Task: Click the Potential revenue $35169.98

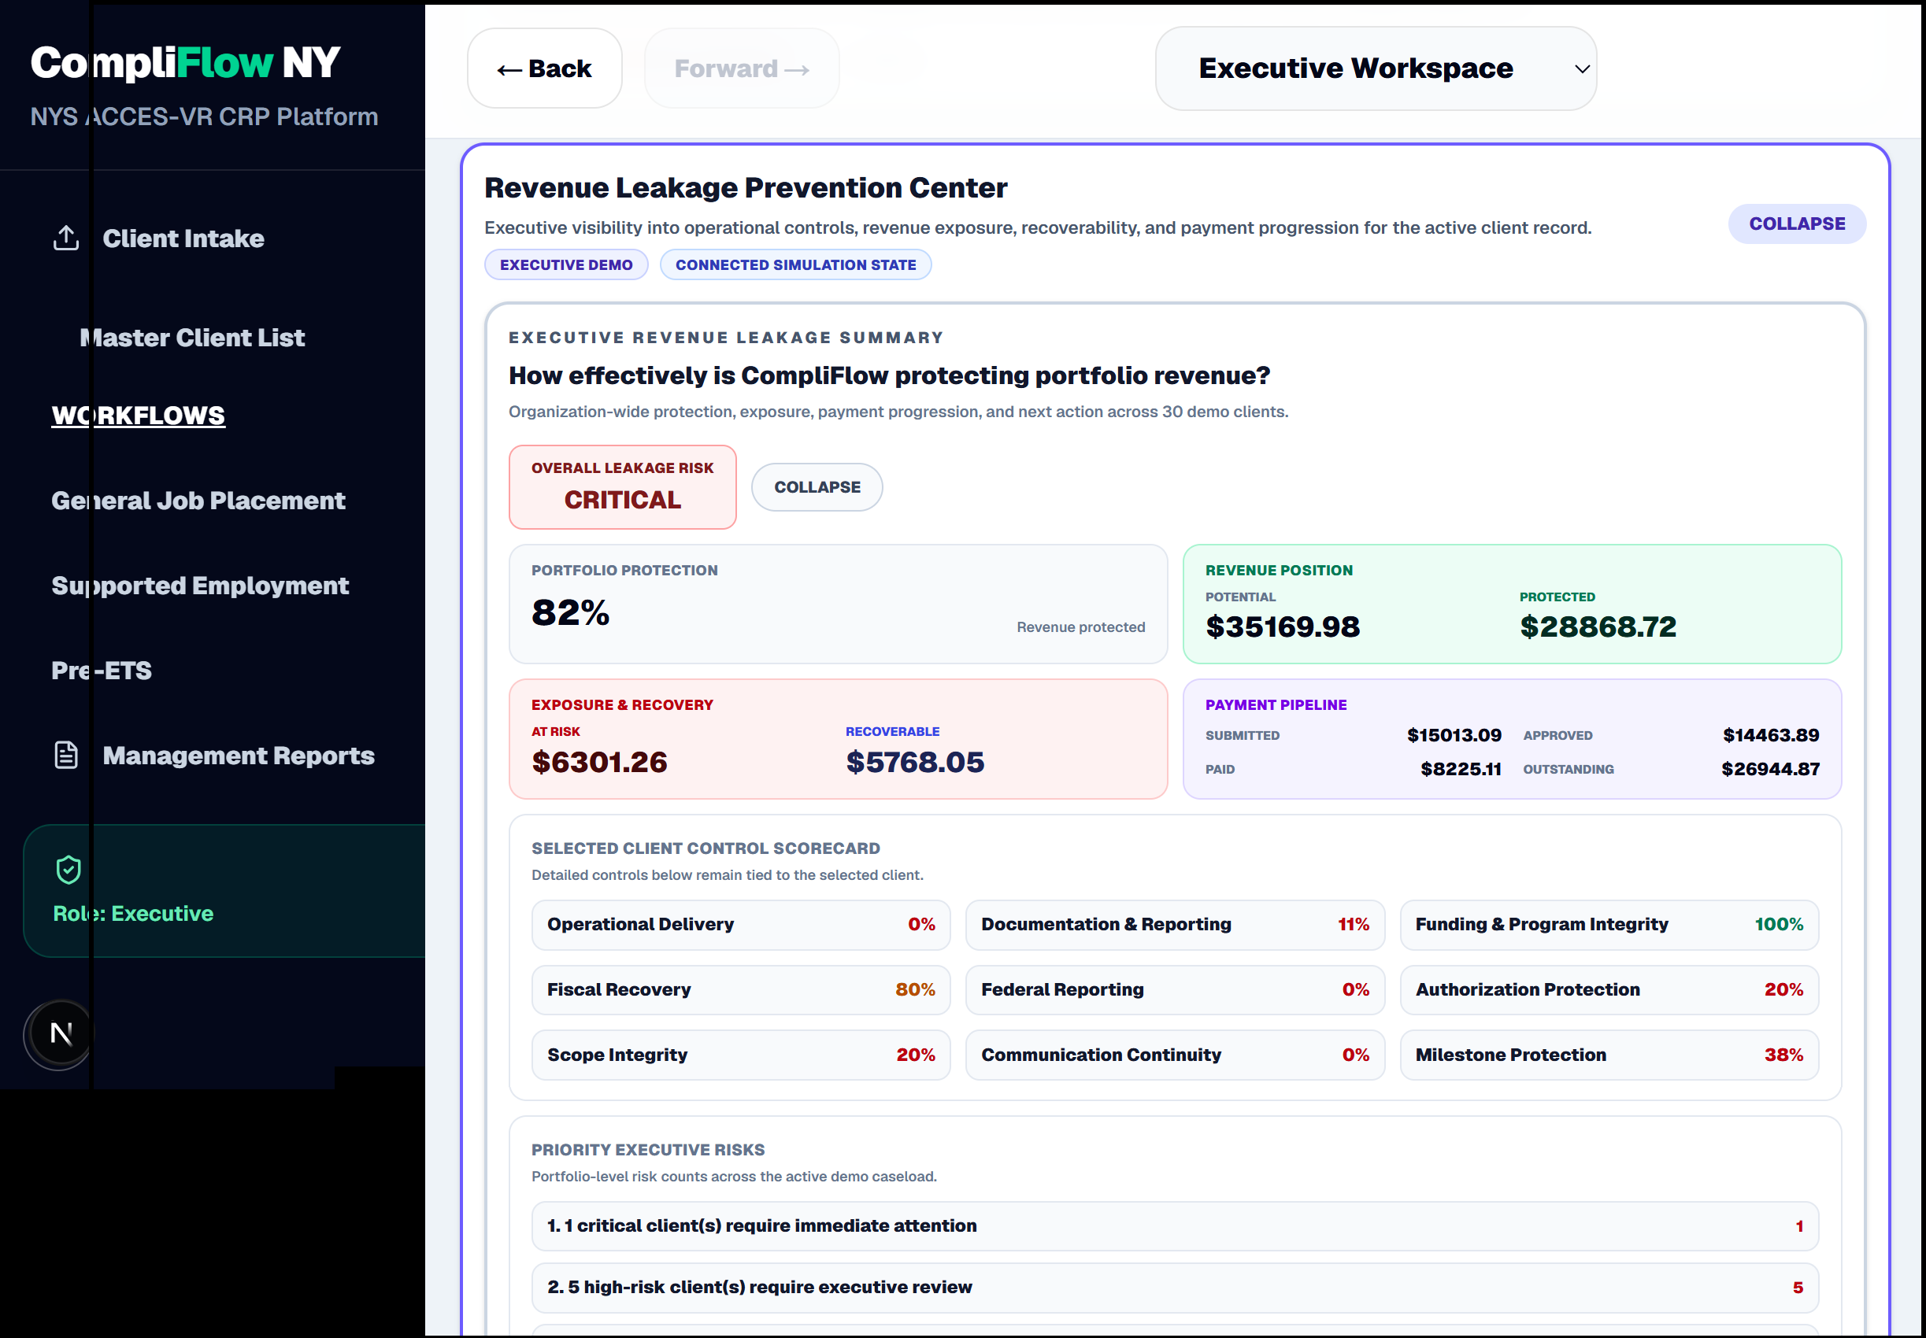Action: click(1283, 626)
